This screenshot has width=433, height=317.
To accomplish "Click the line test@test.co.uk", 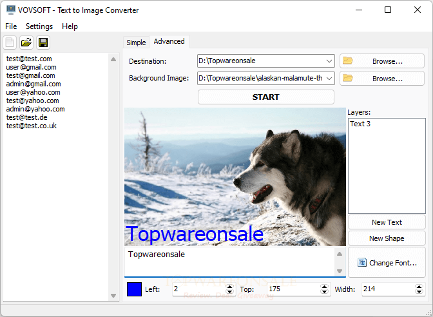I will point(31,126).
